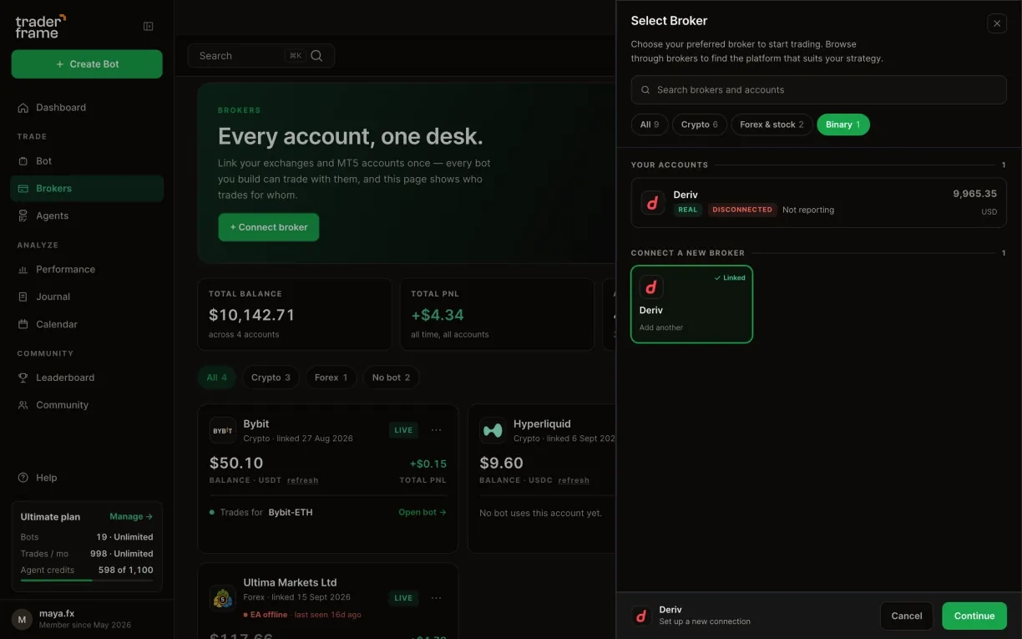
Task: Click the Create Bot button
Action: [87, 64]
